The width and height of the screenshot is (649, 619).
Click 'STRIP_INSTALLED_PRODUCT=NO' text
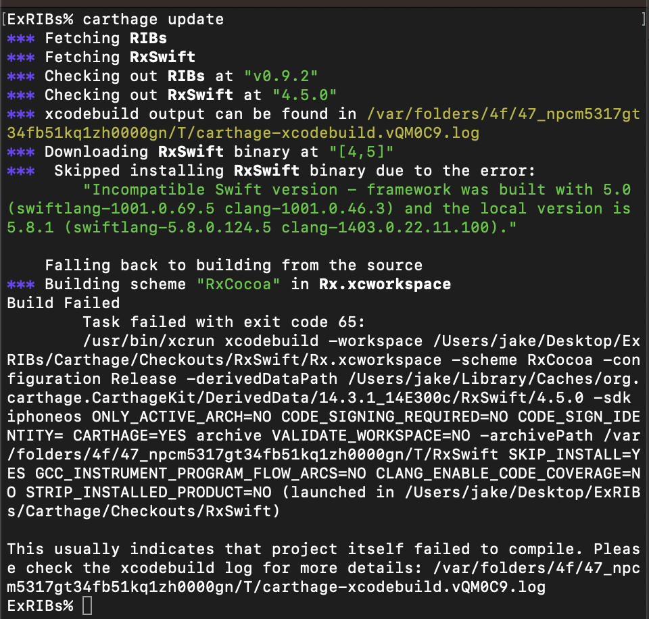[149, 493]
